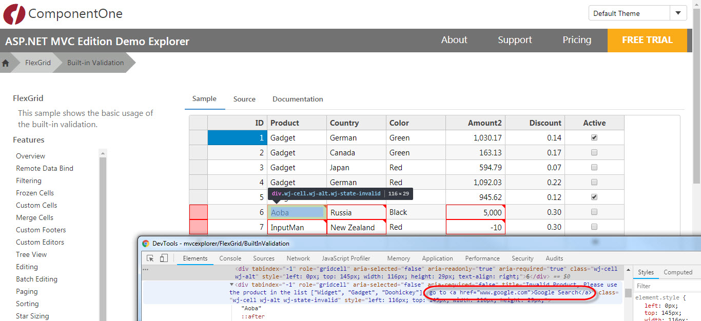Select the DevTools element inspector icon

coord(150,258)
